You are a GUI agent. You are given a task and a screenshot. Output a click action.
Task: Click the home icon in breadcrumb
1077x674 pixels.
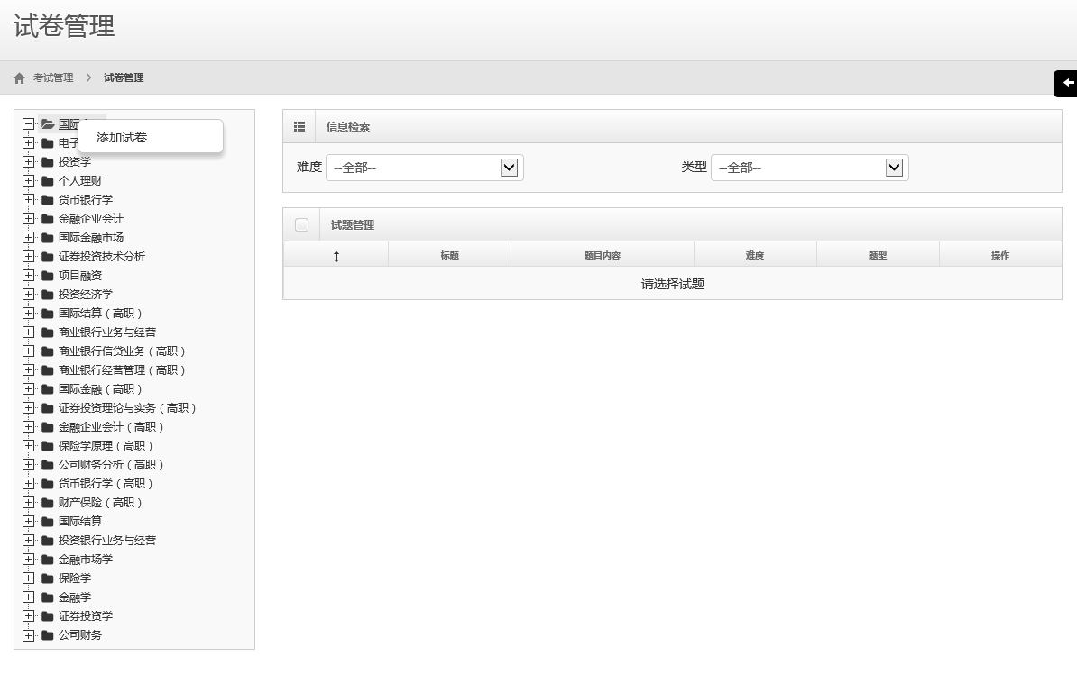[20, 78]
